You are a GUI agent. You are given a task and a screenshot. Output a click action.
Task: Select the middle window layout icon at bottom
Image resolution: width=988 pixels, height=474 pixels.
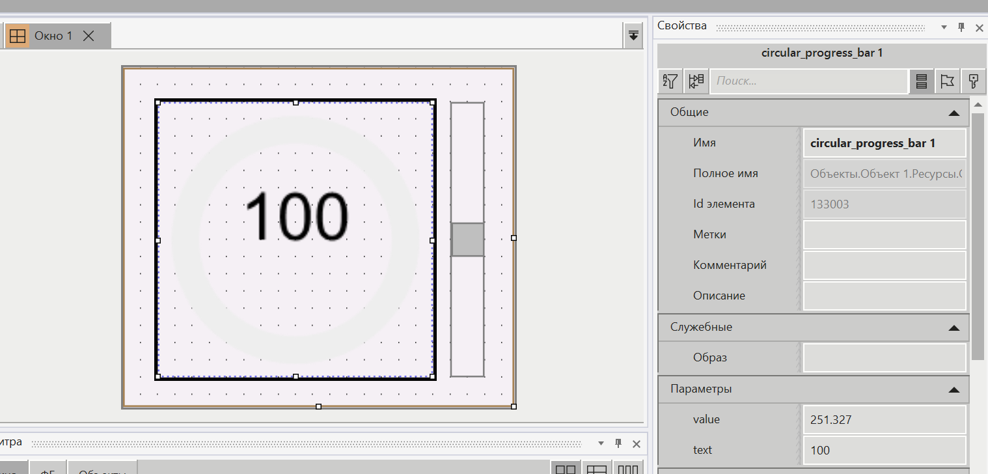596,468
